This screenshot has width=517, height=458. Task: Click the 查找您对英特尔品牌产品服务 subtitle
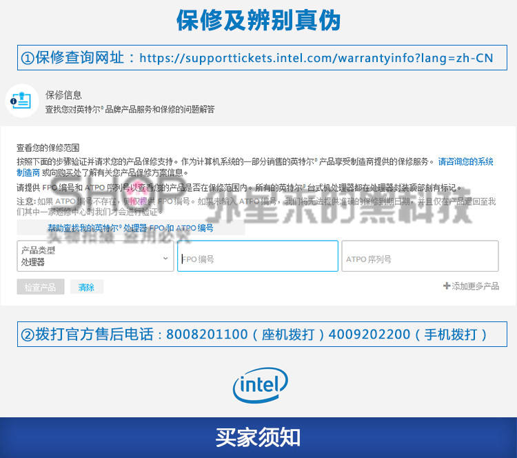coord(130,110)
